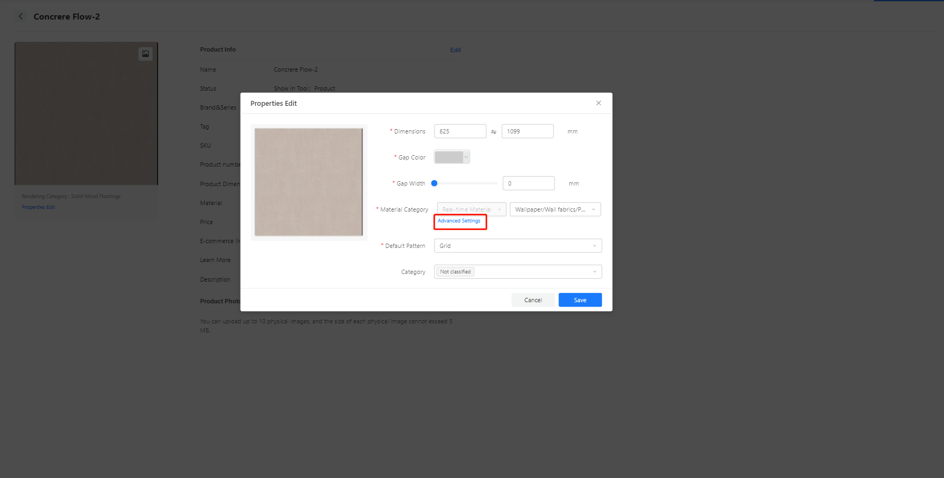Click the dimension height field showing 1099
This screenshot has width=944, height=478.
pyautogui.click(x=527, y=131)
